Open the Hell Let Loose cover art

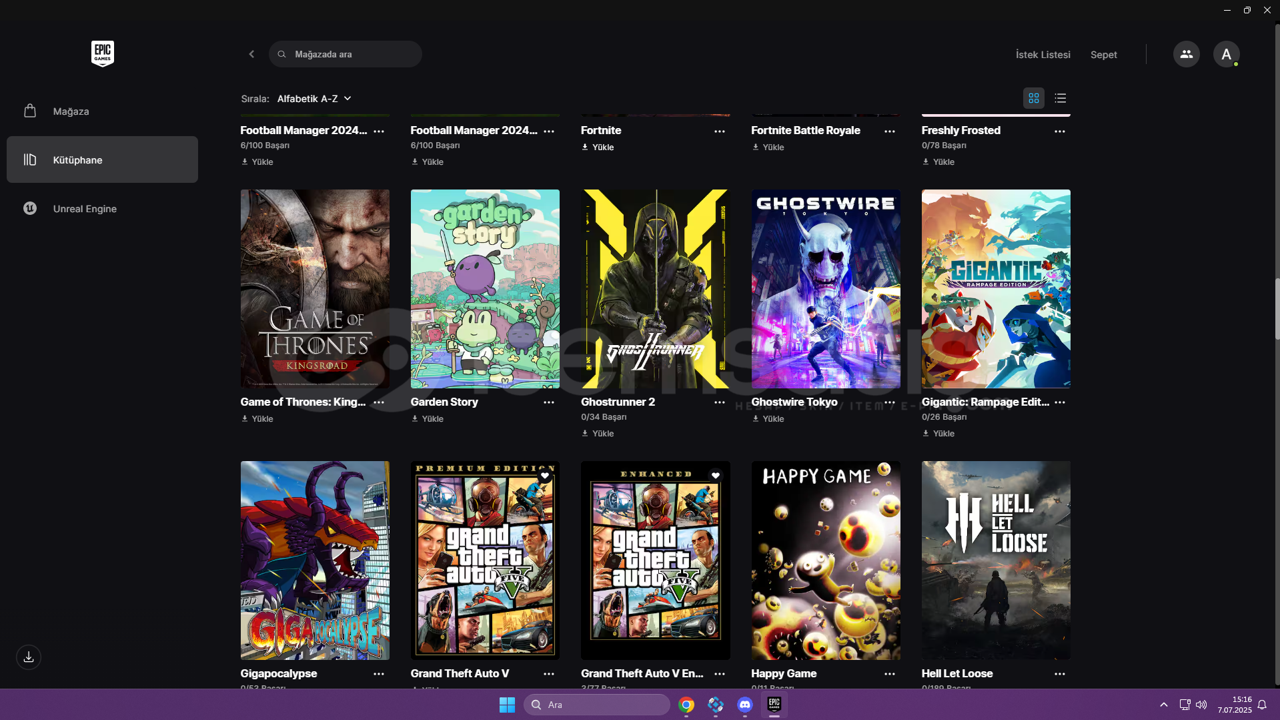[996, 561]
